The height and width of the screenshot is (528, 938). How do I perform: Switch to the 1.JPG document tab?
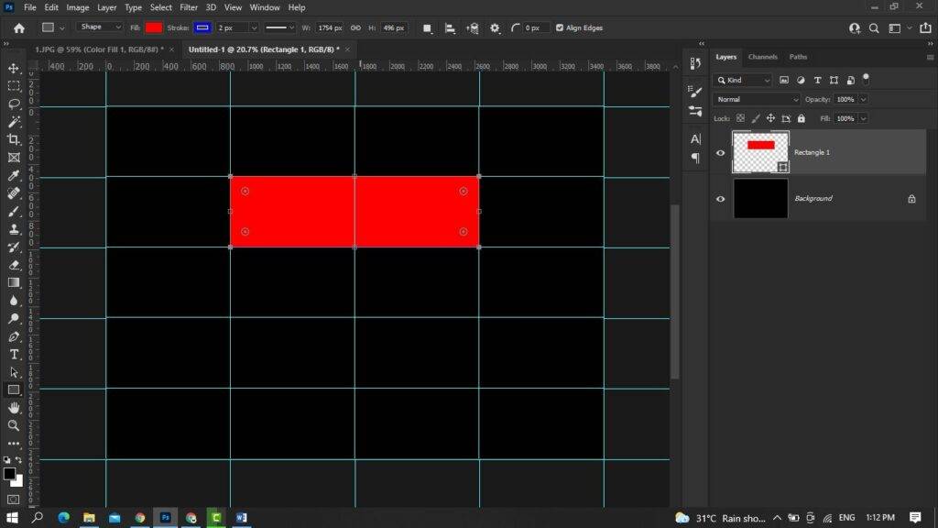(x=99, y=49)
